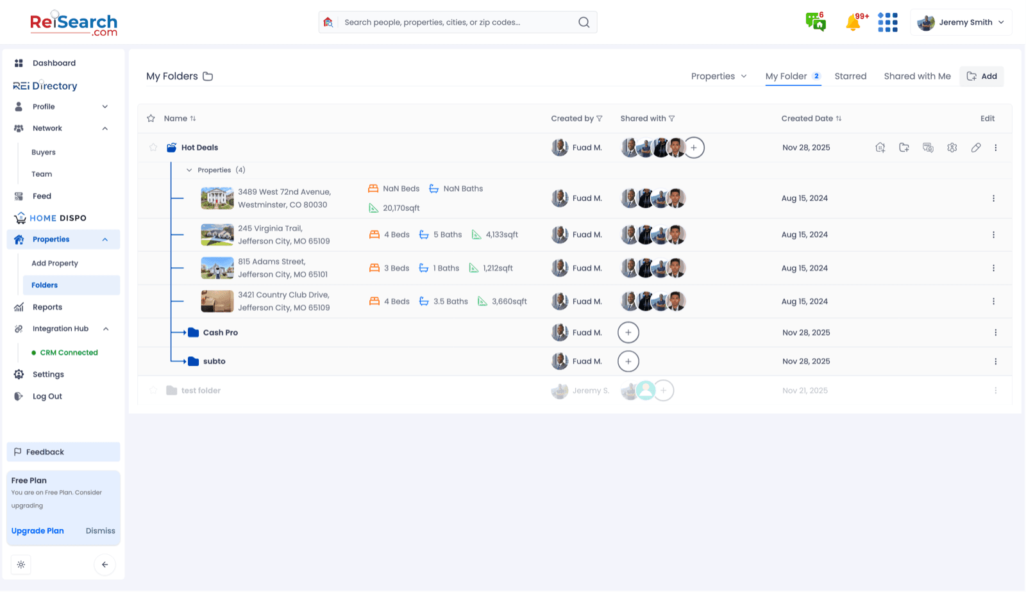This screenshot has height=592, width=1026.
Task: Open messages icon with 6 badge
Action: (x=816, y=22)
